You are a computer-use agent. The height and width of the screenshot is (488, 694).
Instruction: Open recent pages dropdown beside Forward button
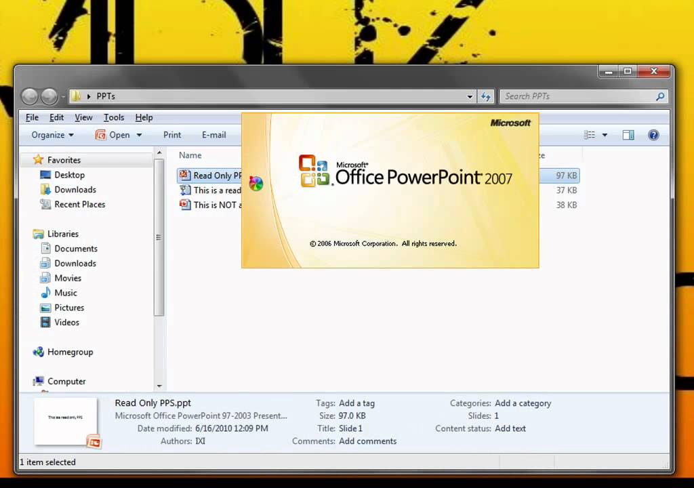pos(63,96)
